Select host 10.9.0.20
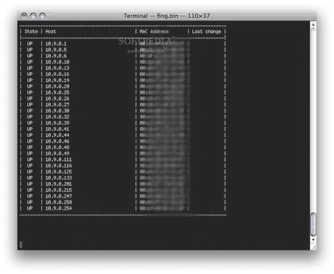 (58, 86)
